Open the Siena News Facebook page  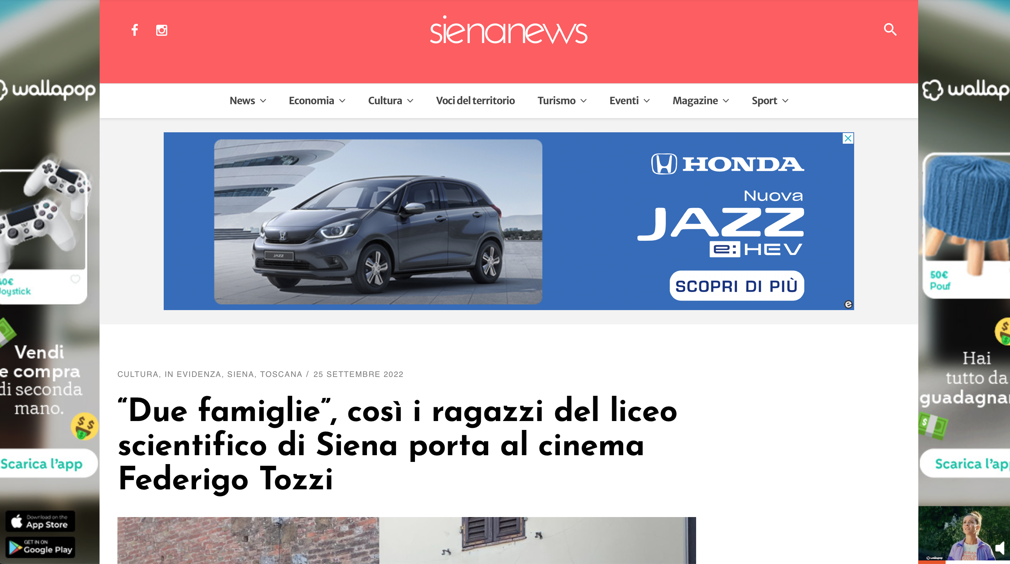tap(135, 30)
